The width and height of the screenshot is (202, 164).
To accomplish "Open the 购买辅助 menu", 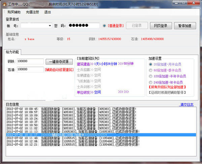I will tap(13, 12).
